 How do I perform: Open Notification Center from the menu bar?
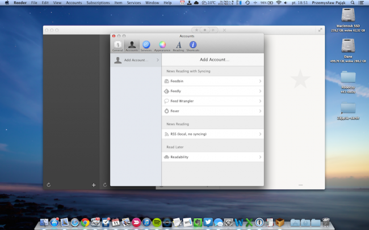[x=360, y=3]
